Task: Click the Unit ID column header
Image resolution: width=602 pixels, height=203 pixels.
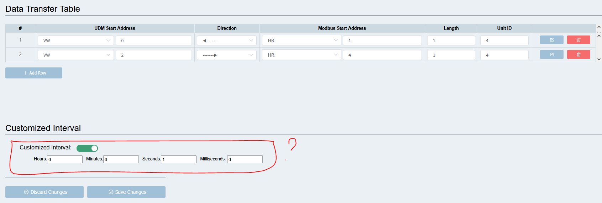Action: pos(504,28)
